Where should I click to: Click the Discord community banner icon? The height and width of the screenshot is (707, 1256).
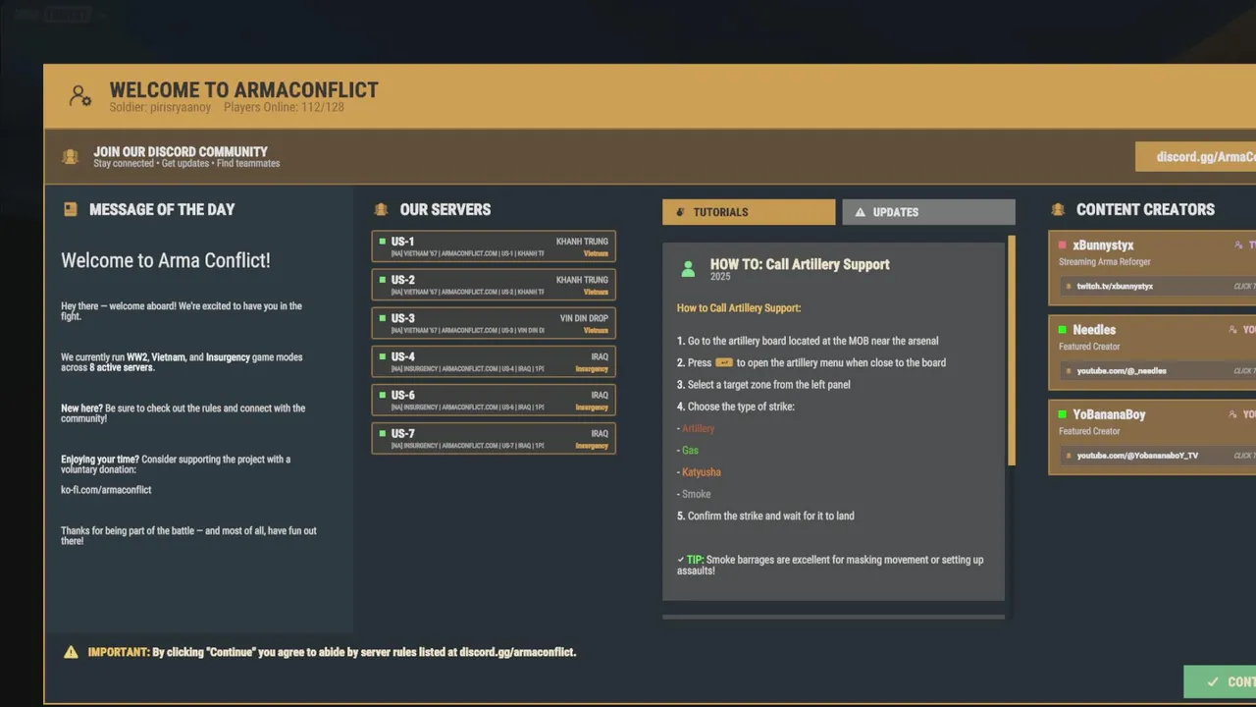(71, 157)
